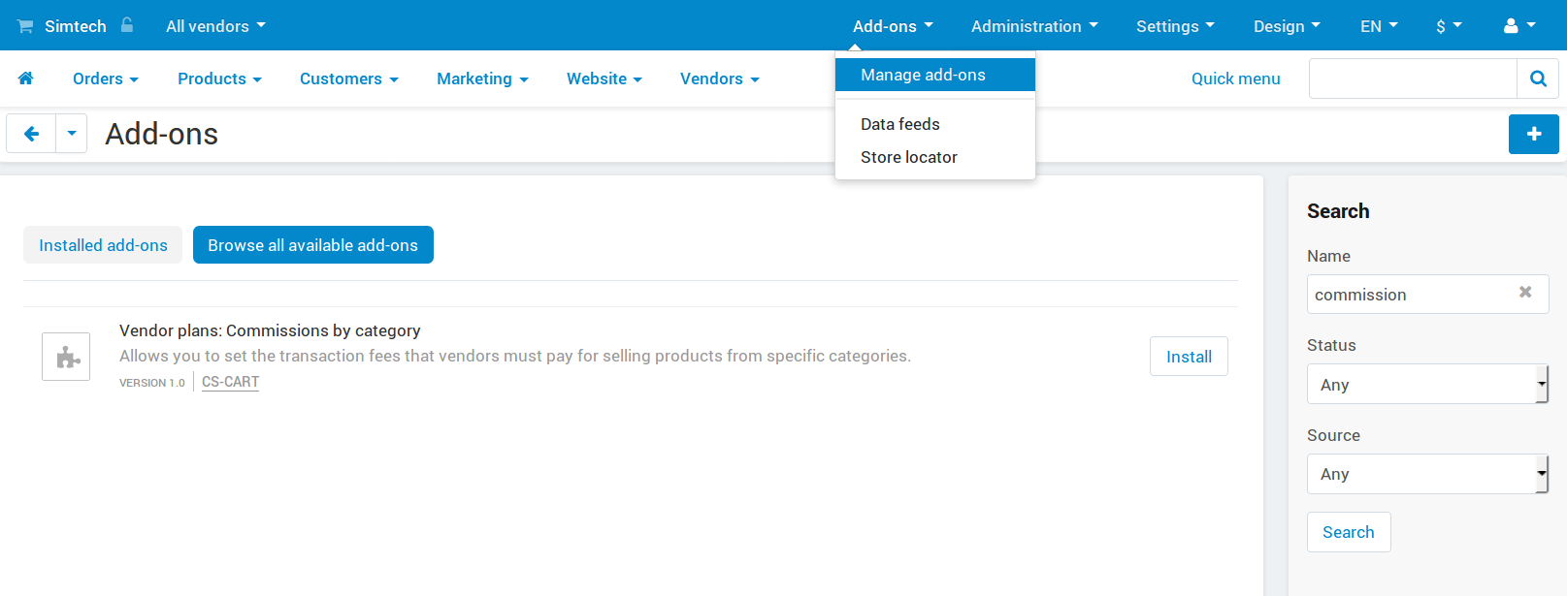Open the $ currency dropdown
The image size is (1567, 596).
(1449, 26)
